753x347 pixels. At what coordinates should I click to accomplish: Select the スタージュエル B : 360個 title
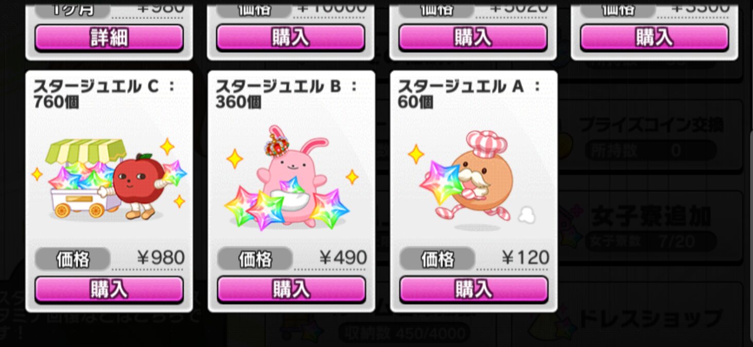[287, 94]
